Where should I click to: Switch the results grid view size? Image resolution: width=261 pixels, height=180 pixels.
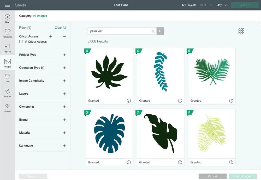click(x=241, y=31)
